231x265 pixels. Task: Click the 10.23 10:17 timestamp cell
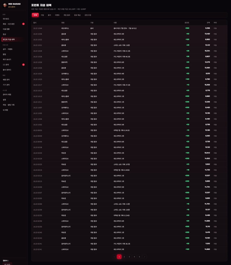38,85
